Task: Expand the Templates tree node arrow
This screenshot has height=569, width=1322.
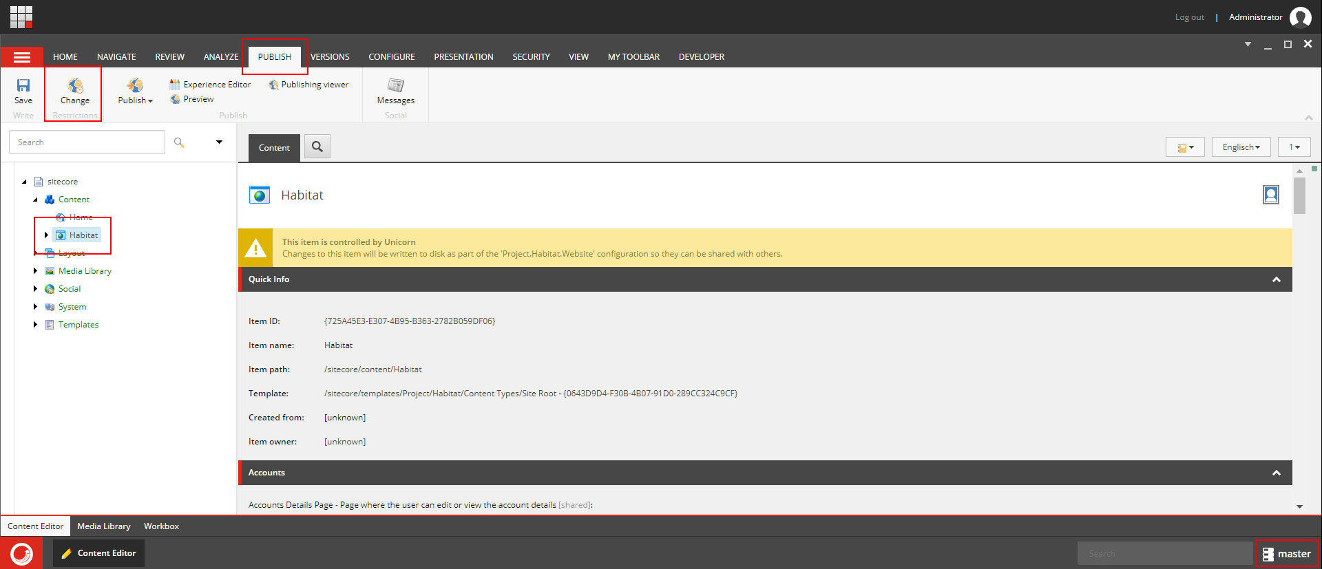Action: (x=35, y=325)
